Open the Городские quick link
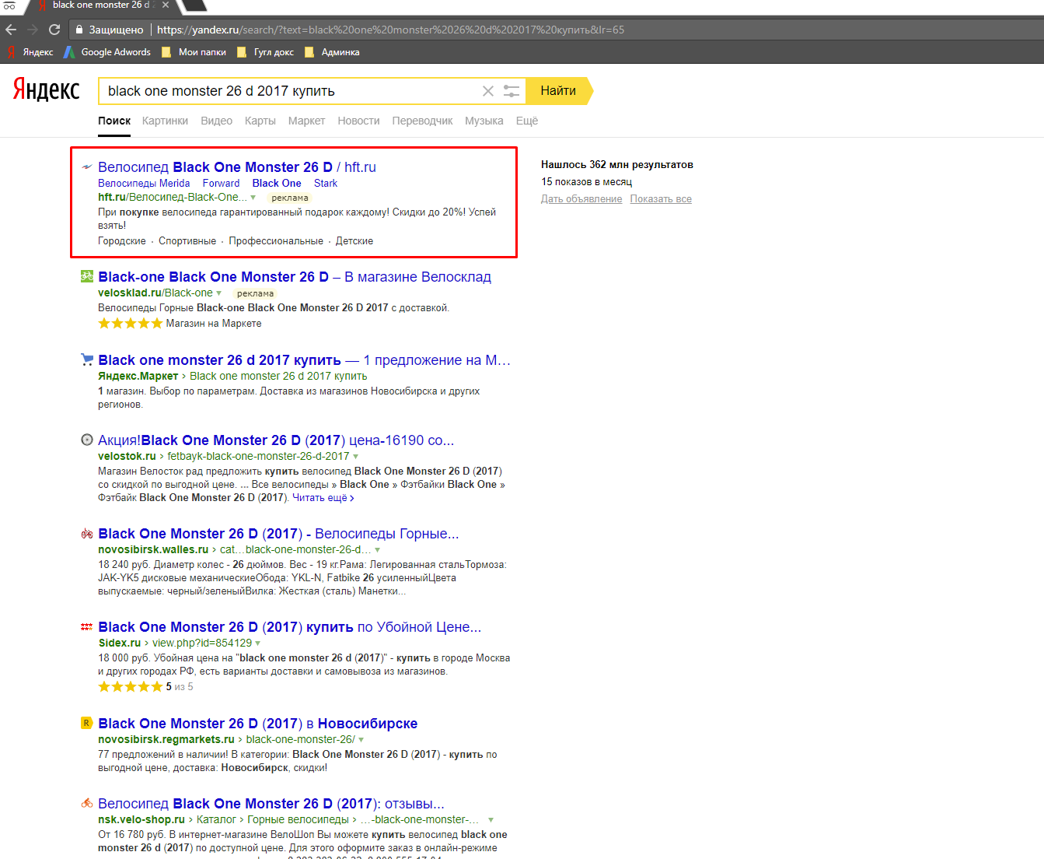The width and height of the screenshot is (1044, 859). 122,240
